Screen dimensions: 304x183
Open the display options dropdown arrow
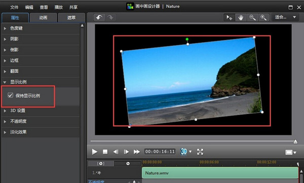(295, 153)
